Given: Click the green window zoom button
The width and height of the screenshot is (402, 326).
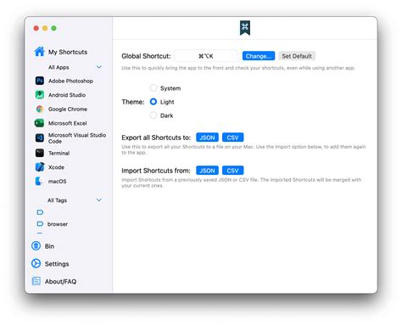Looking at the screenshot, I should coord(53,28).
